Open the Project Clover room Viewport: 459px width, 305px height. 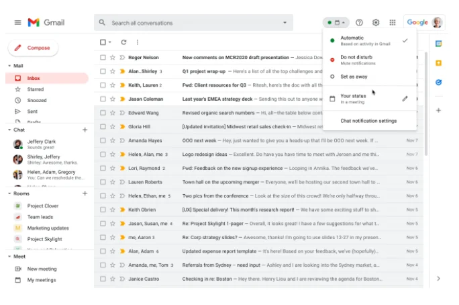click(x=43, y=206)
